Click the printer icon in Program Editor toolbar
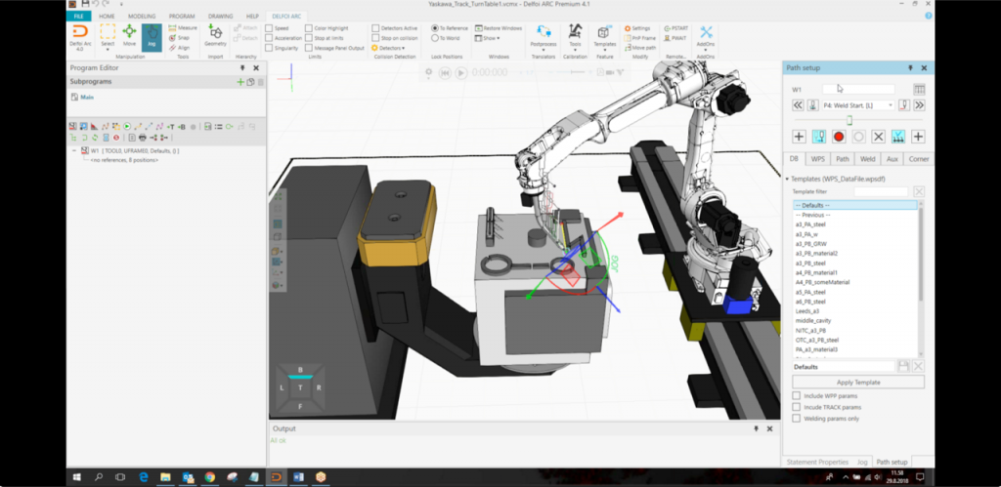Viewport: 1001px width, 487px height. pyautogui.click(x=143, y=137)
